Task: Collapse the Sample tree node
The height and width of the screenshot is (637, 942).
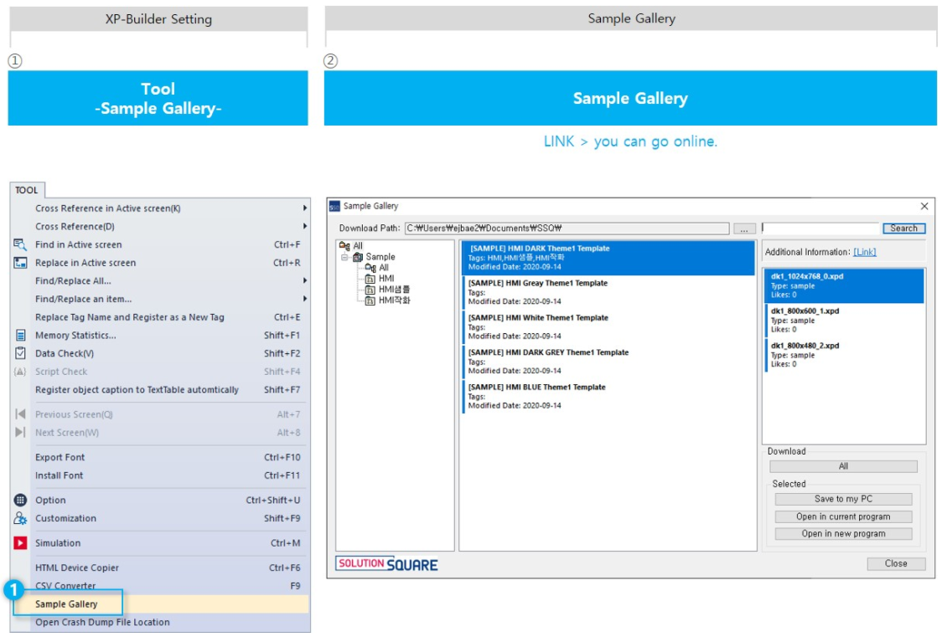Action: (x=344, y=256)
